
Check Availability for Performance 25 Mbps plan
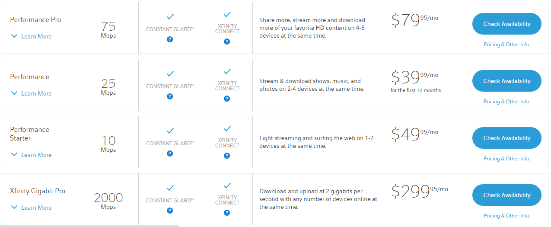506,81
